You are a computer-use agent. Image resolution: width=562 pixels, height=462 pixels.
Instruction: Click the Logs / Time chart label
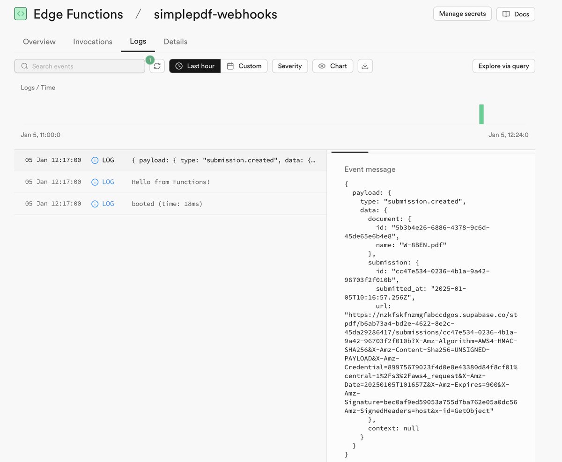pos(38,88)
